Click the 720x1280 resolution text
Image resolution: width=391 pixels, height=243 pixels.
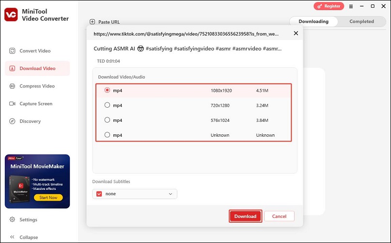(220, 105)
